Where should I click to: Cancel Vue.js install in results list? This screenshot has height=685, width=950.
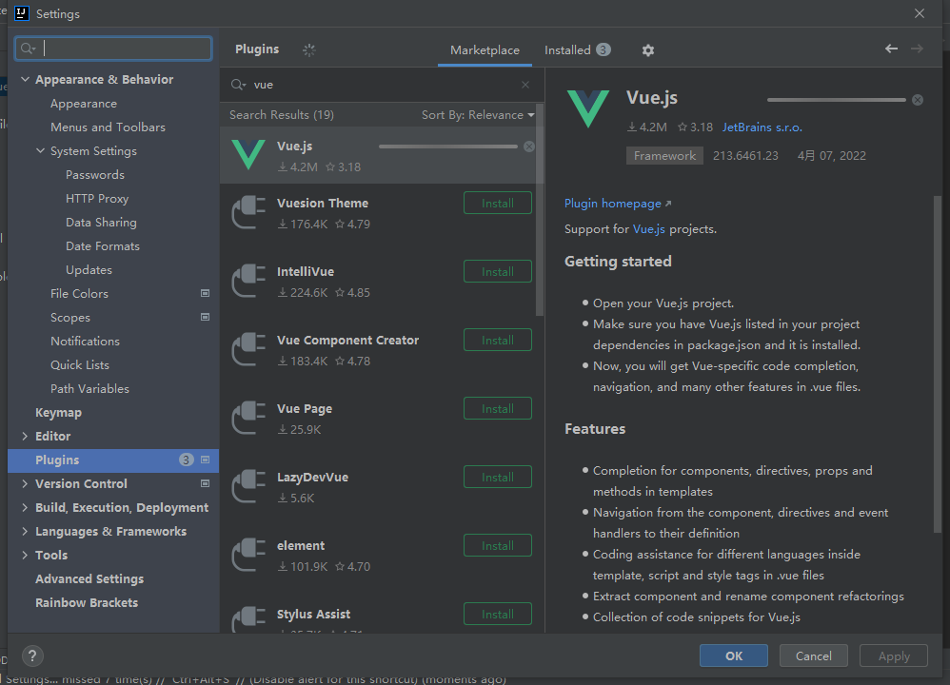pos(529,147)
